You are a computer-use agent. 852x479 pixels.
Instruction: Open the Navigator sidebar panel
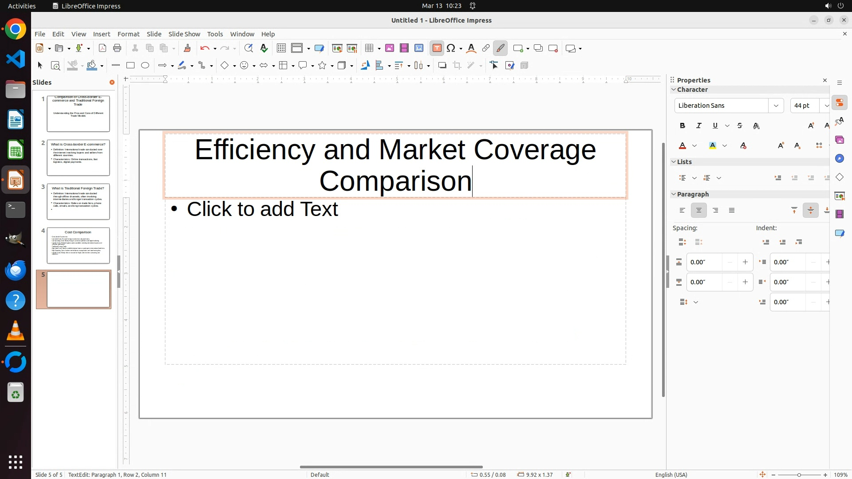840,159
